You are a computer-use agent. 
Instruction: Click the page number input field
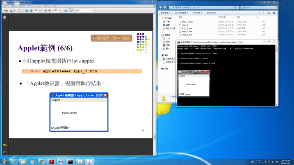(37, 10)
